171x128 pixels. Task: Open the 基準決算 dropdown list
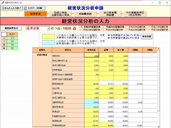point(48,28)
